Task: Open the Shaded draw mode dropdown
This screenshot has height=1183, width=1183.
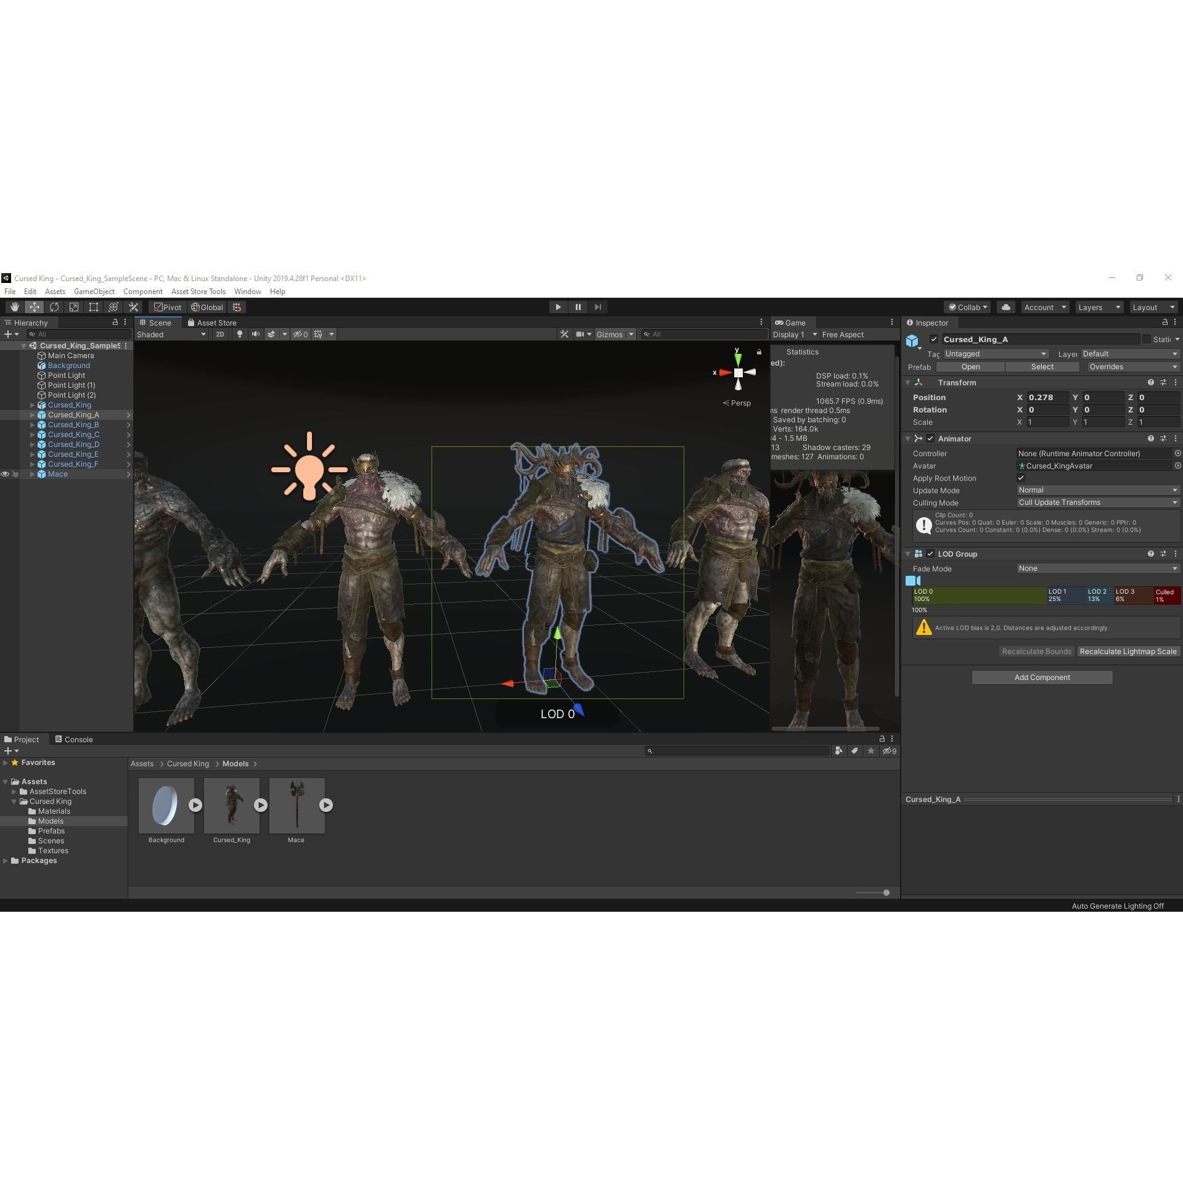Action: [171, 334]
